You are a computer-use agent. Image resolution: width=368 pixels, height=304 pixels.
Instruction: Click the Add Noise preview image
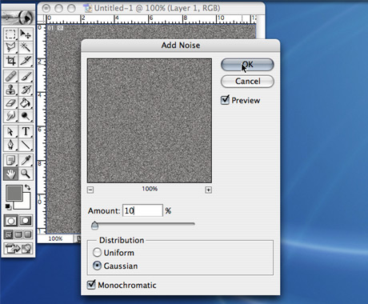pos(150,121)
